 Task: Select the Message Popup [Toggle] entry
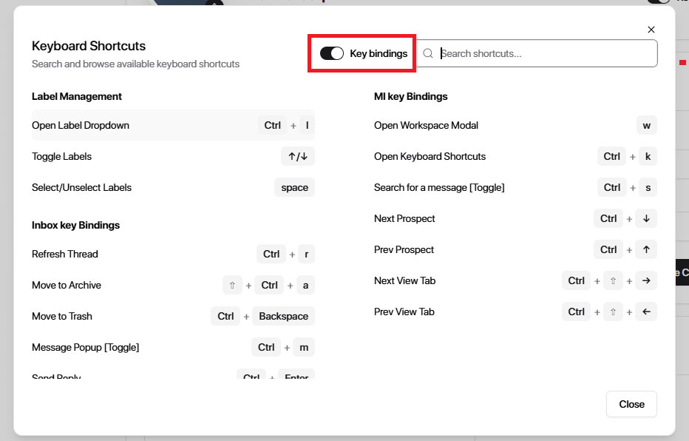85,347
